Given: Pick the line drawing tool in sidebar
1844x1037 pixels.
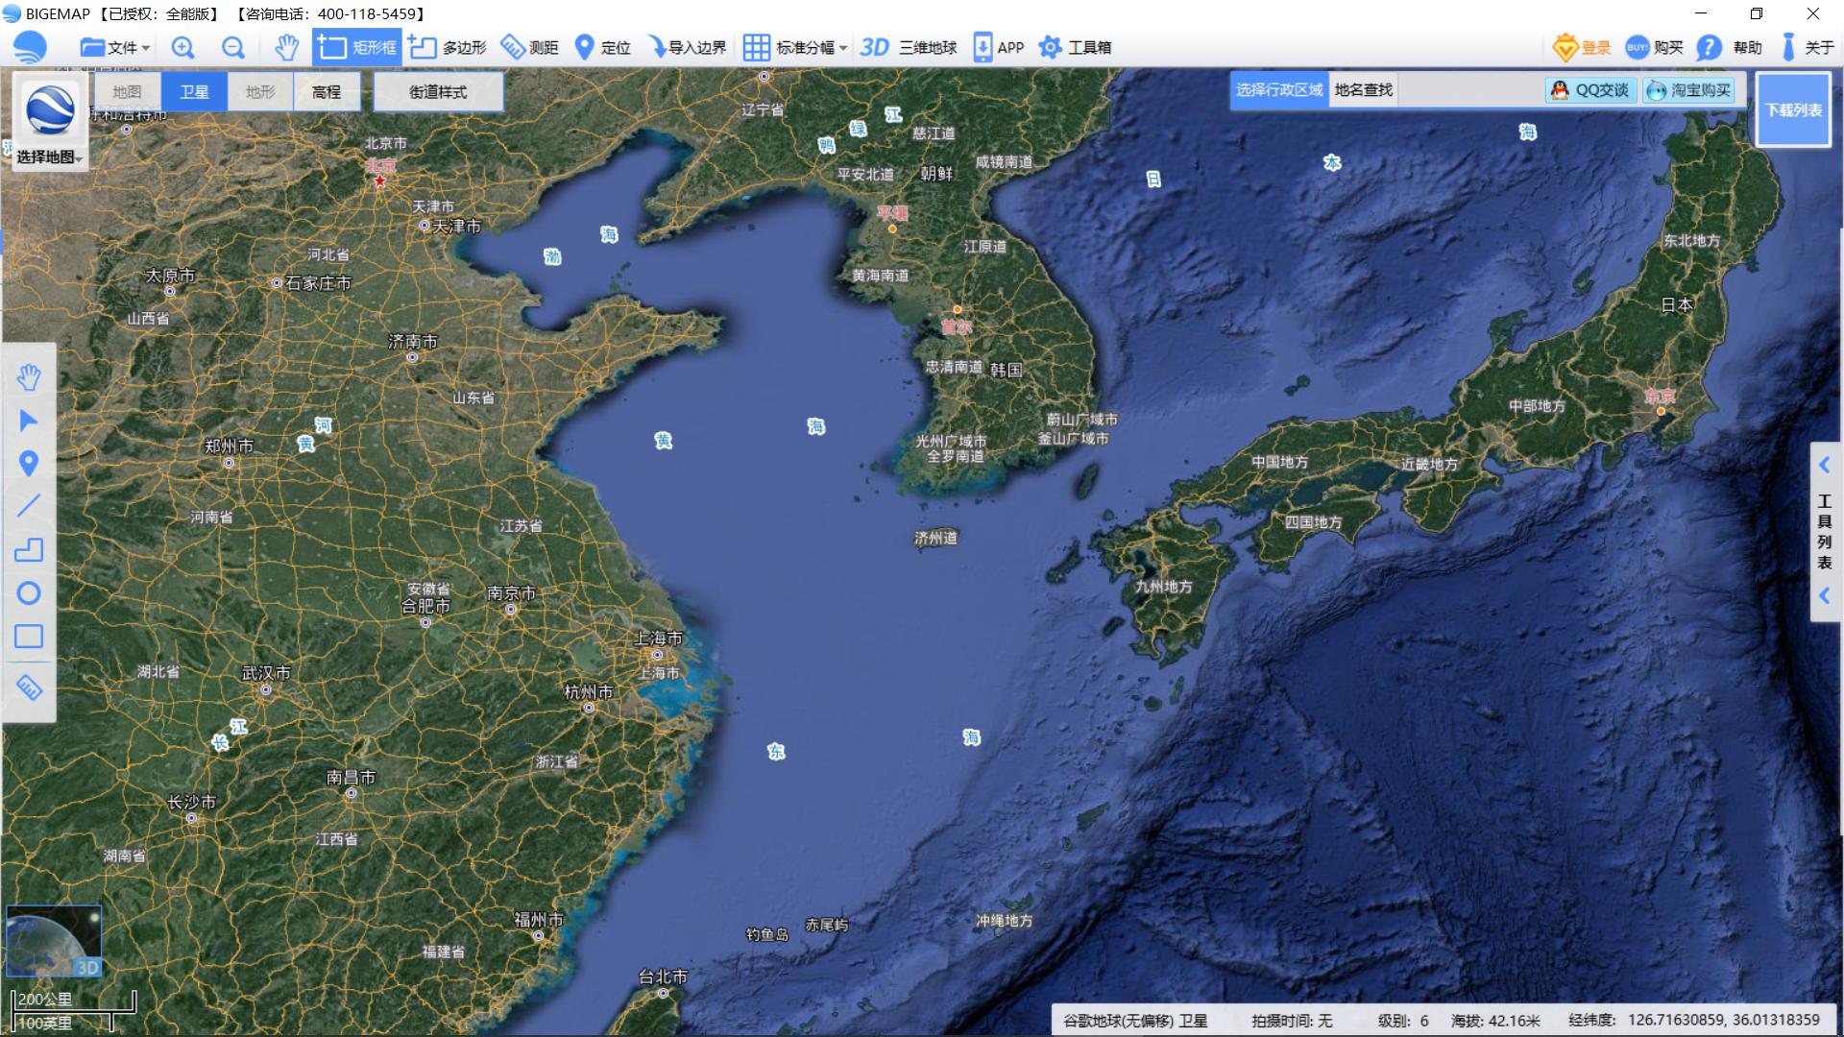Looking at the screenshot, I should coord(29,506).
